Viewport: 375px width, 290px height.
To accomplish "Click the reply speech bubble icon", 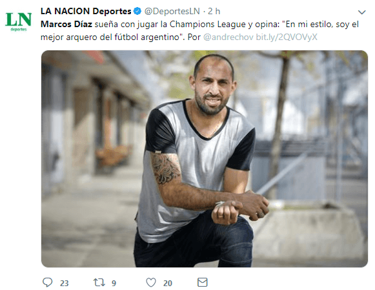I will [x=47, y=282].
